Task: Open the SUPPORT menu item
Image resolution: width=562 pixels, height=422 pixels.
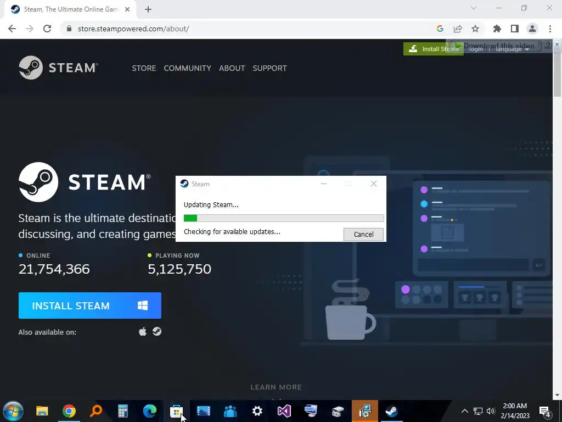Action: (x=269, y=68)
